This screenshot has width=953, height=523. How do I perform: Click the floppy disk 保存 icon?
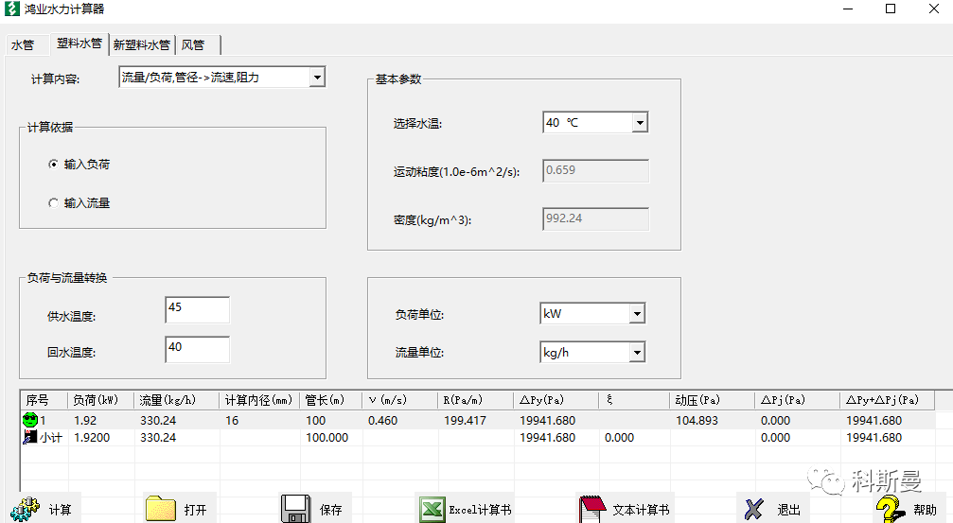click(x=295, y=509)
